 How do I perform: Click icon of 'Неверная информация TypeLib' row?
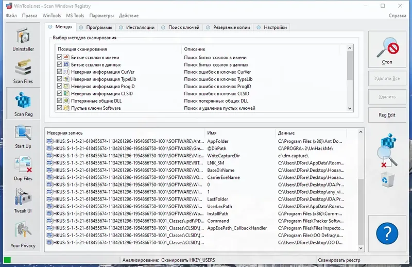coord(66,79)
